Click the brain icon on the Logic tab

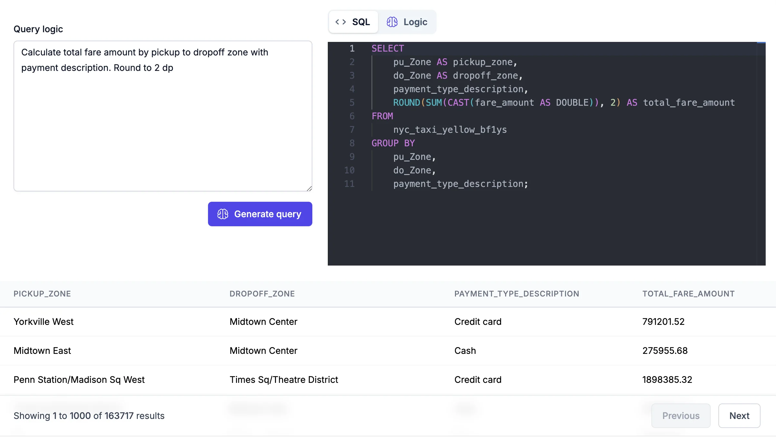(x=392, y=22)
